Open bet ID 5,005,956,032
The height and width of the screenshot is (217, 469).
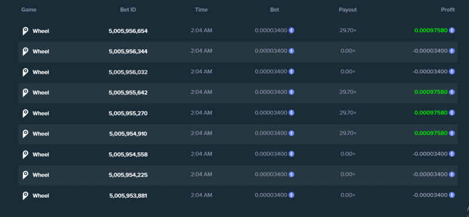(x=128, y=72)
